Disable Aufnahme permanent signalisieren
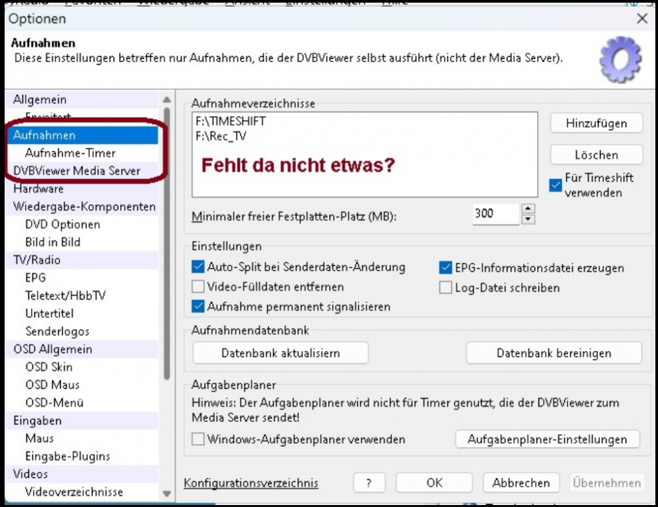658x507 pixels. (198, 306)
